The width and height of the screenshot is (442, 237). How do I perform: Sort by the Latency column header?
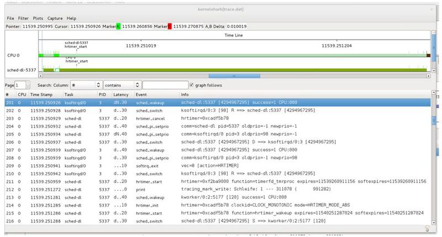click(x=121, y=95)
